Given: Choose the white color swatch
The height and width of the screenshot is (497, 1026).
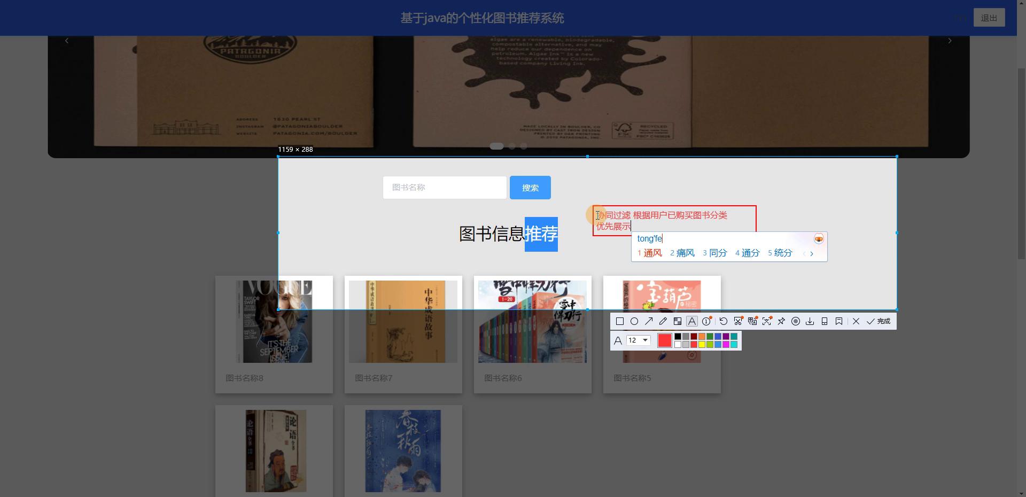Looking at the screenshot, I should coord(678,345).
